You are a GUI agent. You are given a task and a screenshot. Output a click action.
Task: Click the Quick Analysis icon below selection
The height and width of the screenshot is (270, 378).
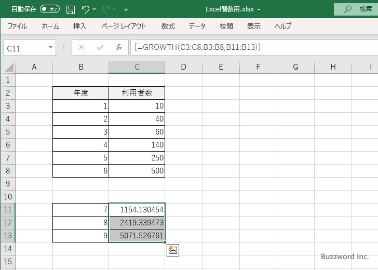tap(173, 250)
